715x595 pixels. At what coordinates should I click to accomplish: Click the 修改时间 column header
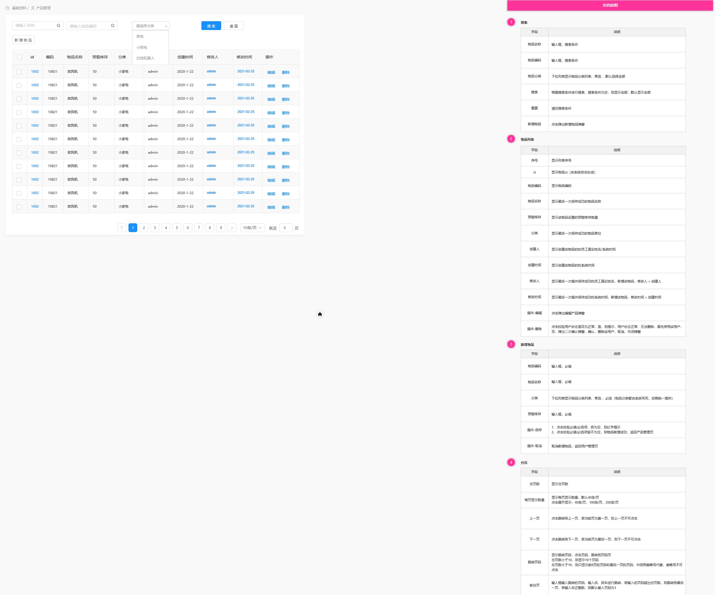(x=245, y=57)
